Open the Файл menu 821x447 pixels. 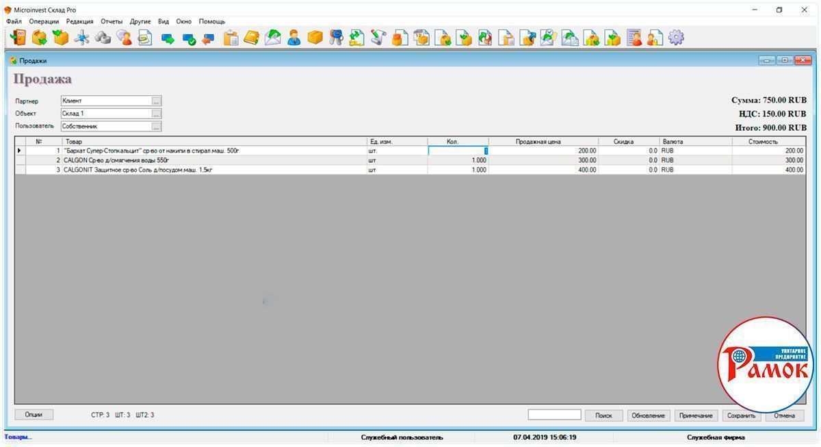point(14,21)
